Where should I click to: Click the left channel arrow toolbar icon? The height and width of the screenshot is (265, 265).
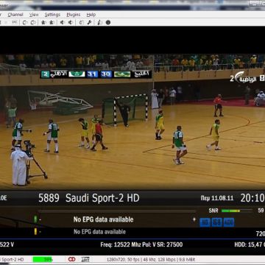pos(25,22)
